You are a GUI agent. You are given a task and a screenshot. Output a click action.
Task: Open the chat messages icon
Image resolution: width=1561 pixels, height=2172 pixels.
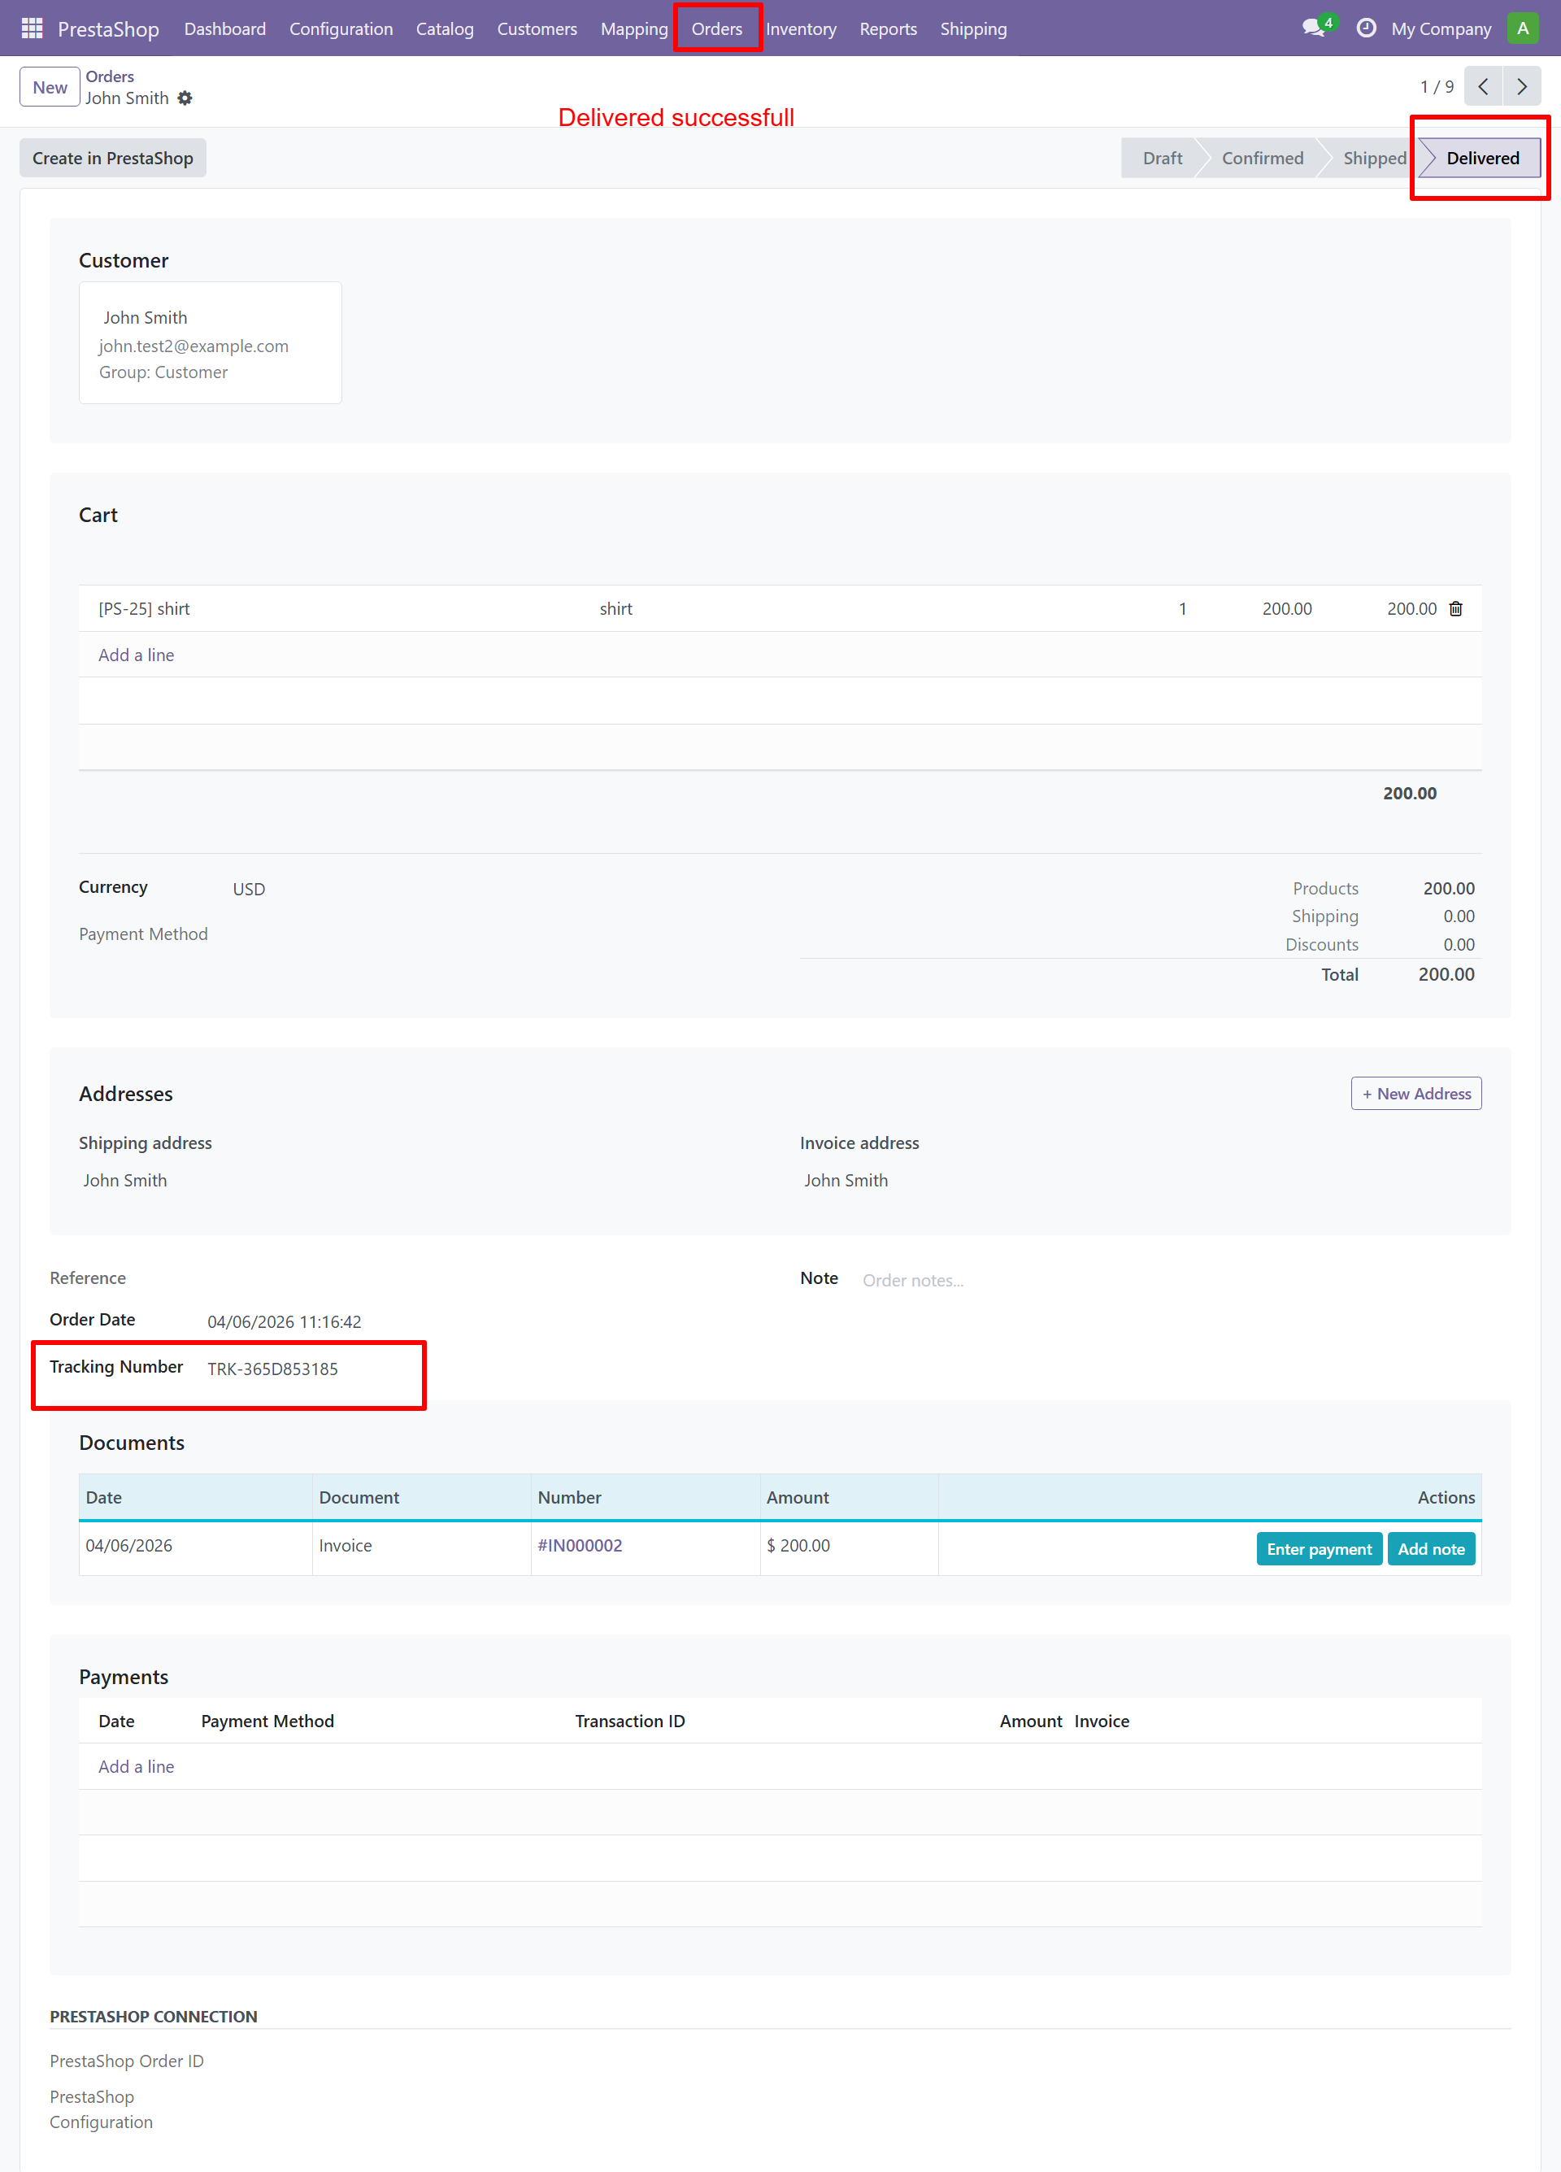click(1314, 28)
